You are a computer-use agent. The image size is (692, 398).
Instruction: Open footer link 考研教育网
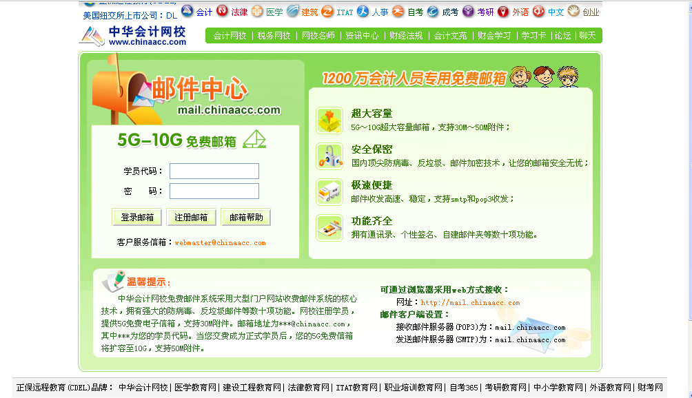click(x=506, y=388)
